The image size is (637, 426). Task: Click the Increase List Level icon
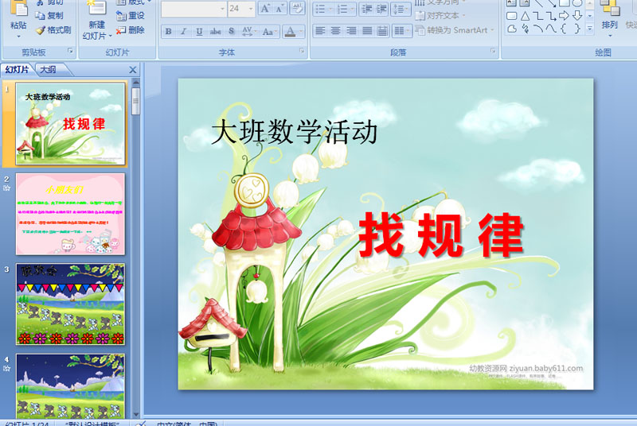point(381,9)
